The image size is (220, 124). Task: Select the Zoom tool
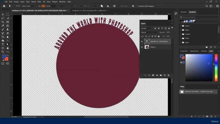click(3, 52)
